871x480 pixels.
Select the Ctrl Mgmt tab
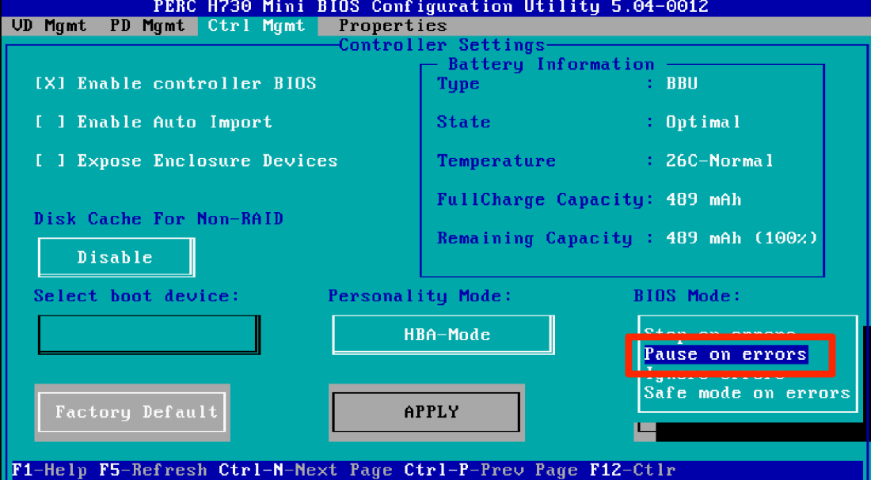(x=256, y=25)
